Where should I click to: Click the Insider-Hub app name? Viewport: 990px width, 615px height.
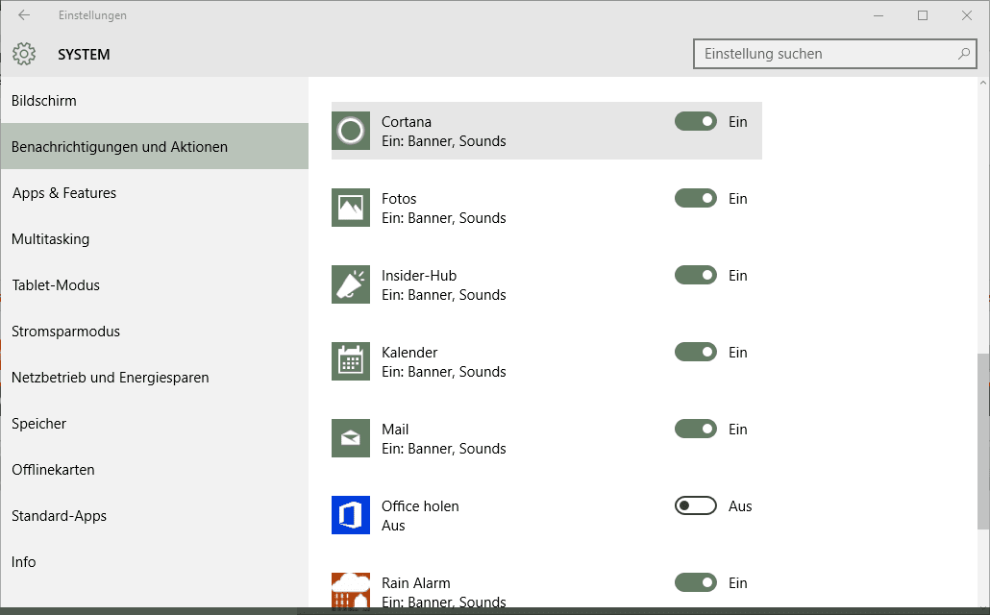[x=419, y=276]
